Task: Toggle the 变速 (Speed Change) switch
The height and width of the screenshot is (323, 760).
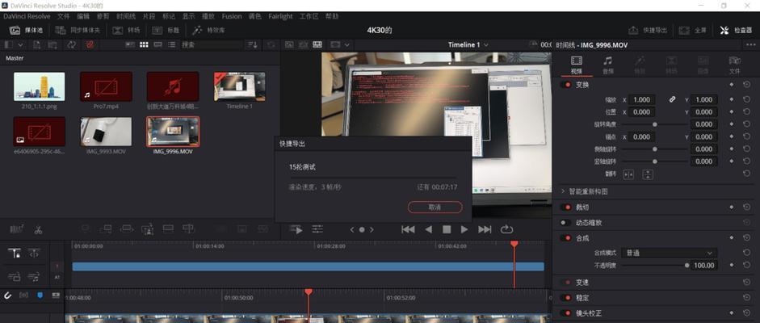Action: click(x=565, y=283)
